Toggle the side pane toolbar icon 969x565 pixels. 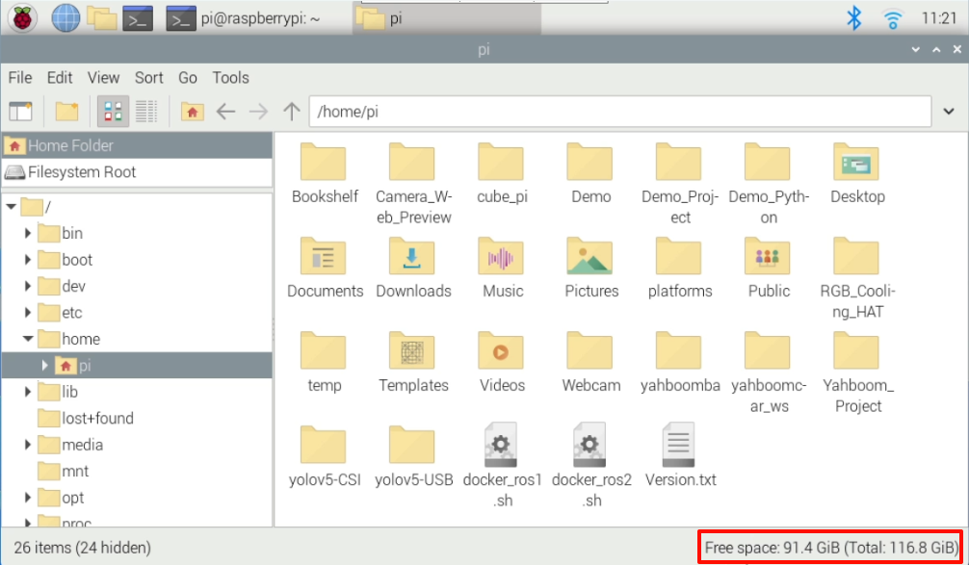click(20, 112)
